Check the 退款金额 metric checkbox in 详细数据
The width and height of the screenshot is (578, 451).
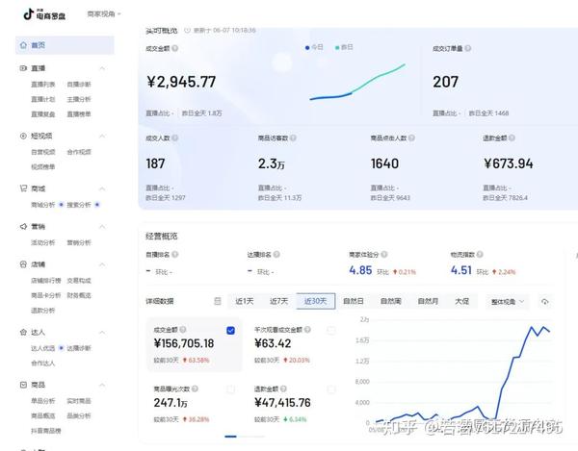331,389
